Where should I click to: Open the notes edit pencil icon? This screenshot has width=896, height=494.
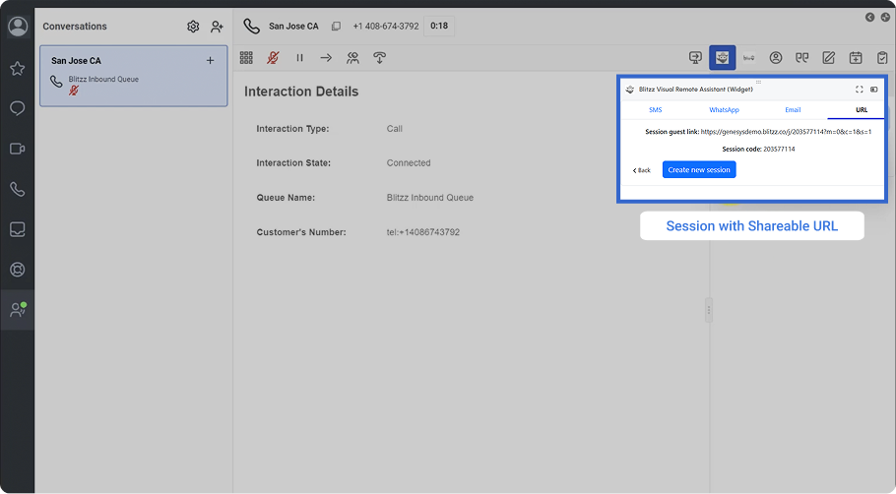(x=829, y=58)
